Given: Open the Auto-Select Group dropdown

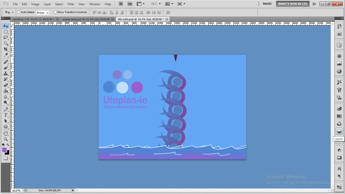Looking at the screenshot, I should [x=43, y=12].
